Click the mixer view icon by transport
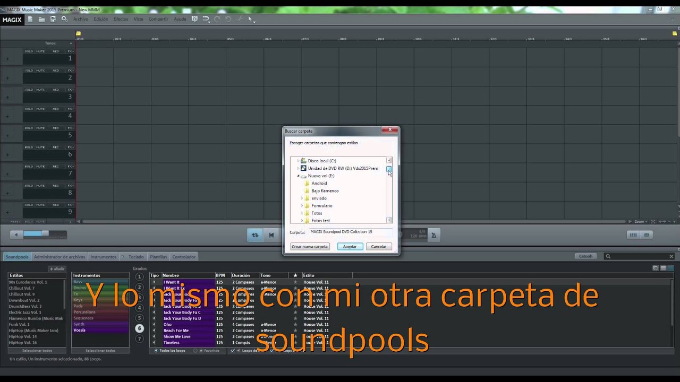680x382 pixels. point(633,235)
